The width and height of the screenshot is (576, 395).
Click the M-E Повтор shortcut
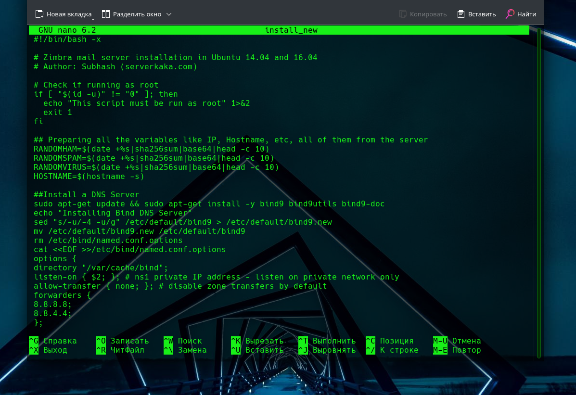click(x=457, y=350)
